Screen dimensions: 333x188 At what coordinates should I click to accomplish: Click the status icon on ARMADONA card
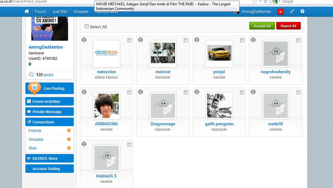[84, 92]
